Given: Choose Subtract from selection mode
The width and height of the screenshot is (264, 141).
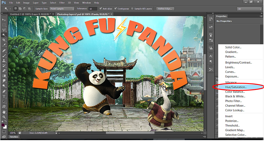Looking at the screenshot, I should pos(25,9).
